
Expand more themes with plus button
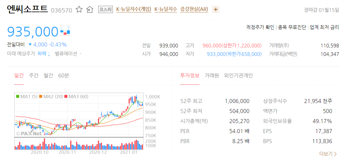216,10
